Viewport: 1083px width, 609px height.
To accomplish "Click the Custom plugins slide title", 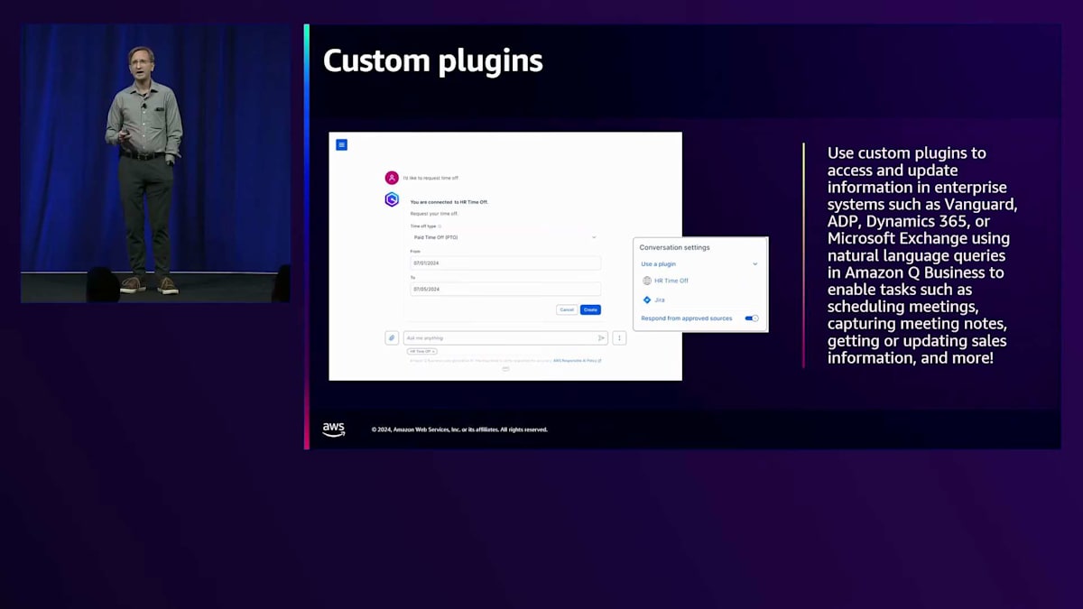I will click(x=433, y=60).
